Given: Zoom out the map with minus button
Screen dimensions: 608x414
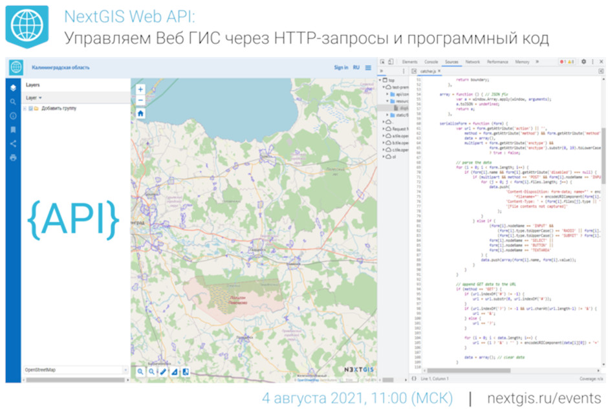Looking at the screenshot, I should [140, 100].
